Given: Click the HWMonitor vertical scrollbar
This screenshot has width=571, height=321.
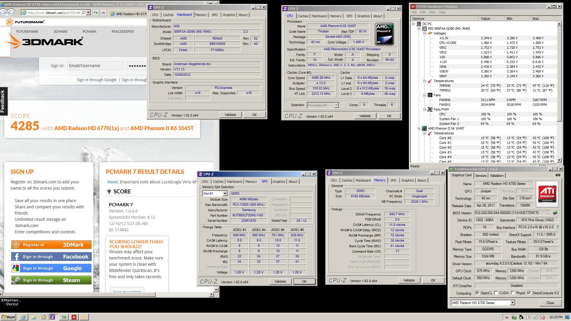Looking at the screenshot, I should click(x=559, y=92).
